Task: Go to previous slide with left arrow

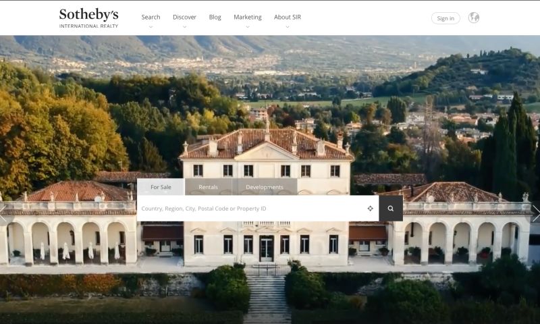Action: click(x=3, y=214)
